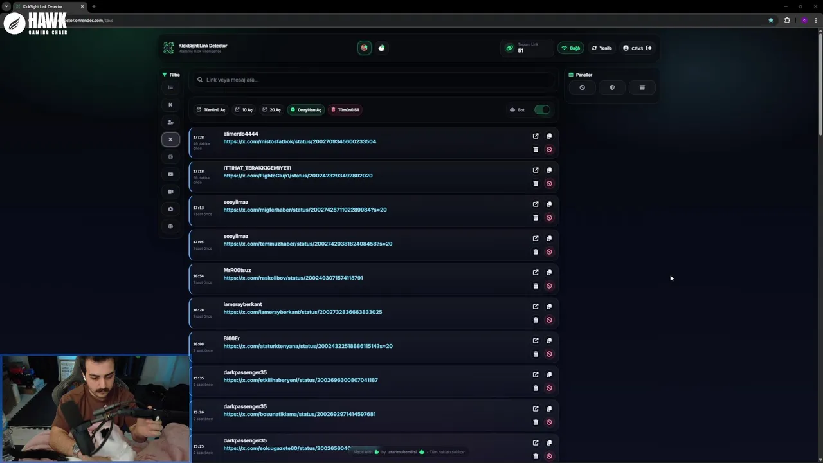
Task: Open the browser profile avatar
Action: click(x=804, y=20)
